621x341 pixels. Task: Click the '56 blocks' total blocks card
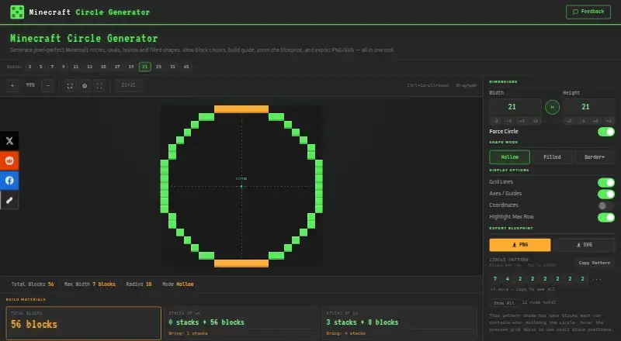(x=84, y=323)
